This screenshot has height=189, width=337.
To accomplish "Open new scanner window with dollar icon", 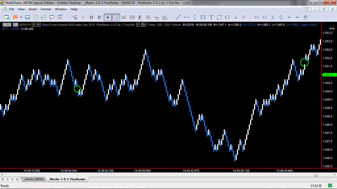I will point(44,17).
